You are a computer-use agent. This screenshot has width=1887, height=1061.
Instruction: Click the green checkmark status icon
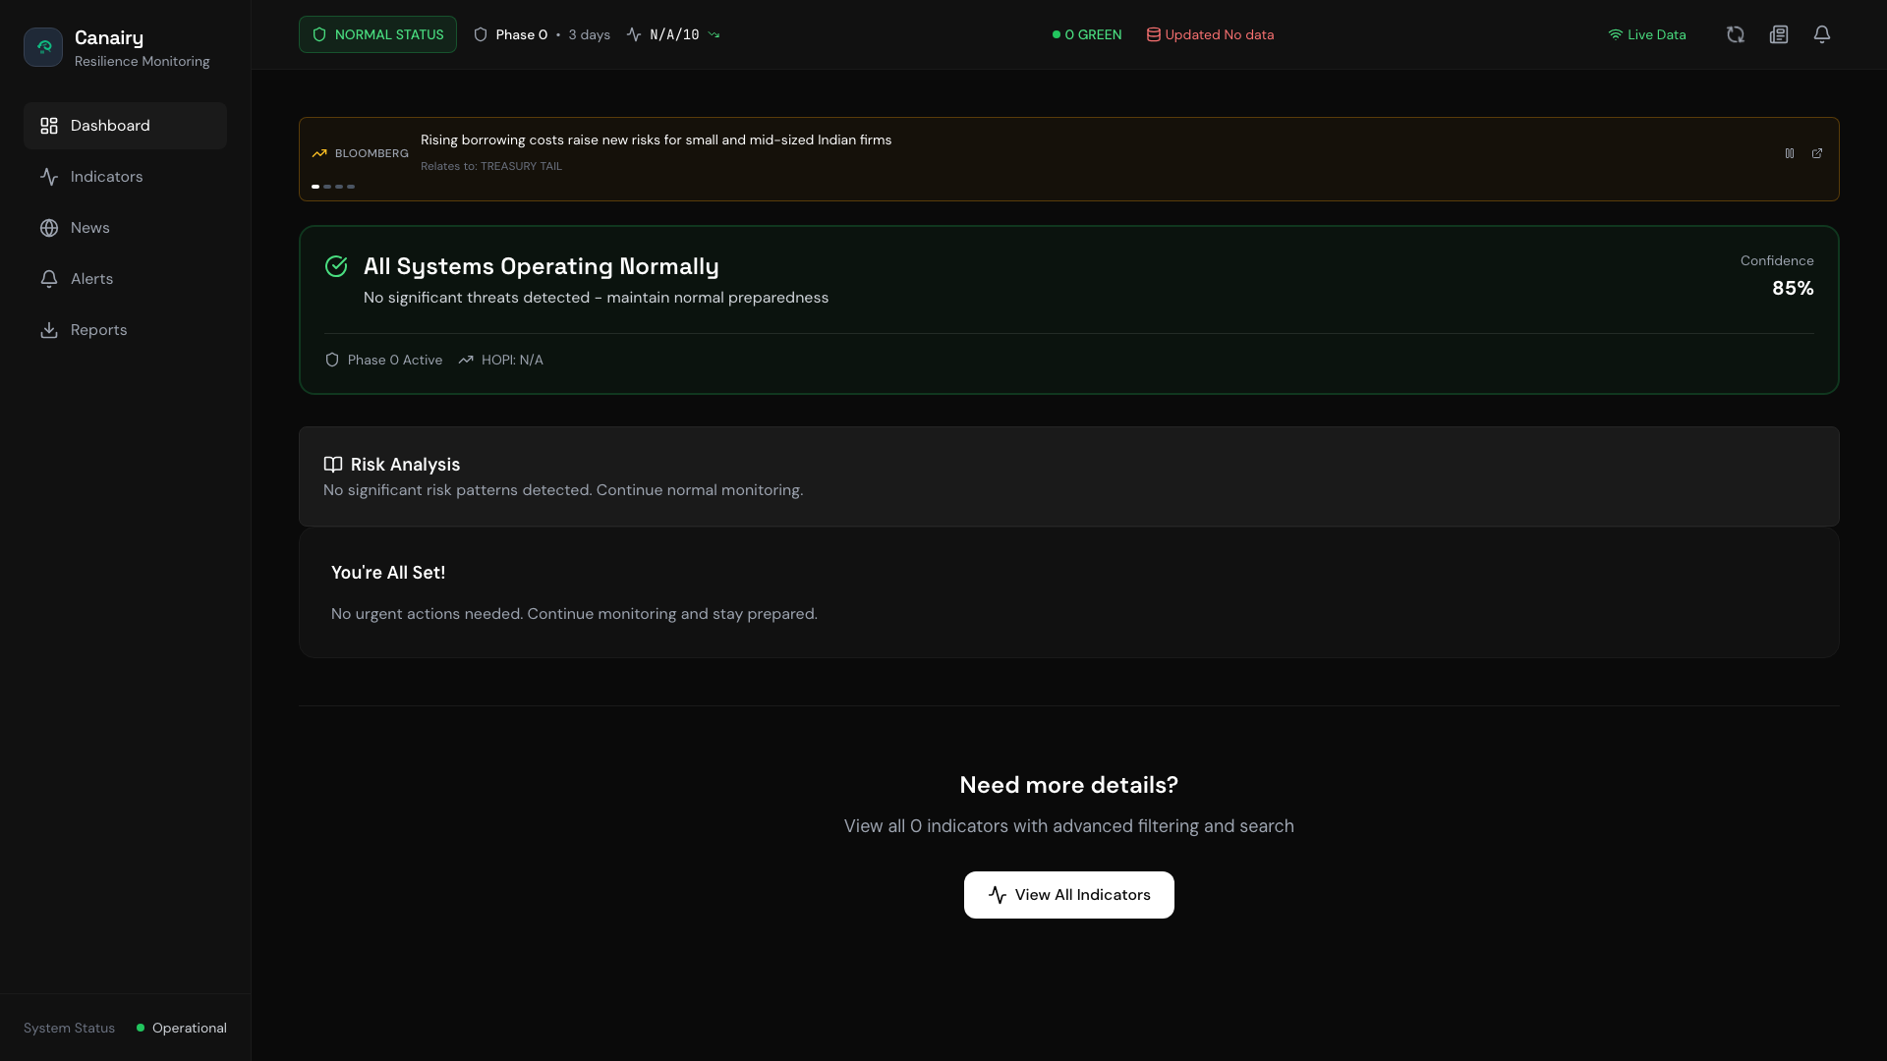(336, 266)
